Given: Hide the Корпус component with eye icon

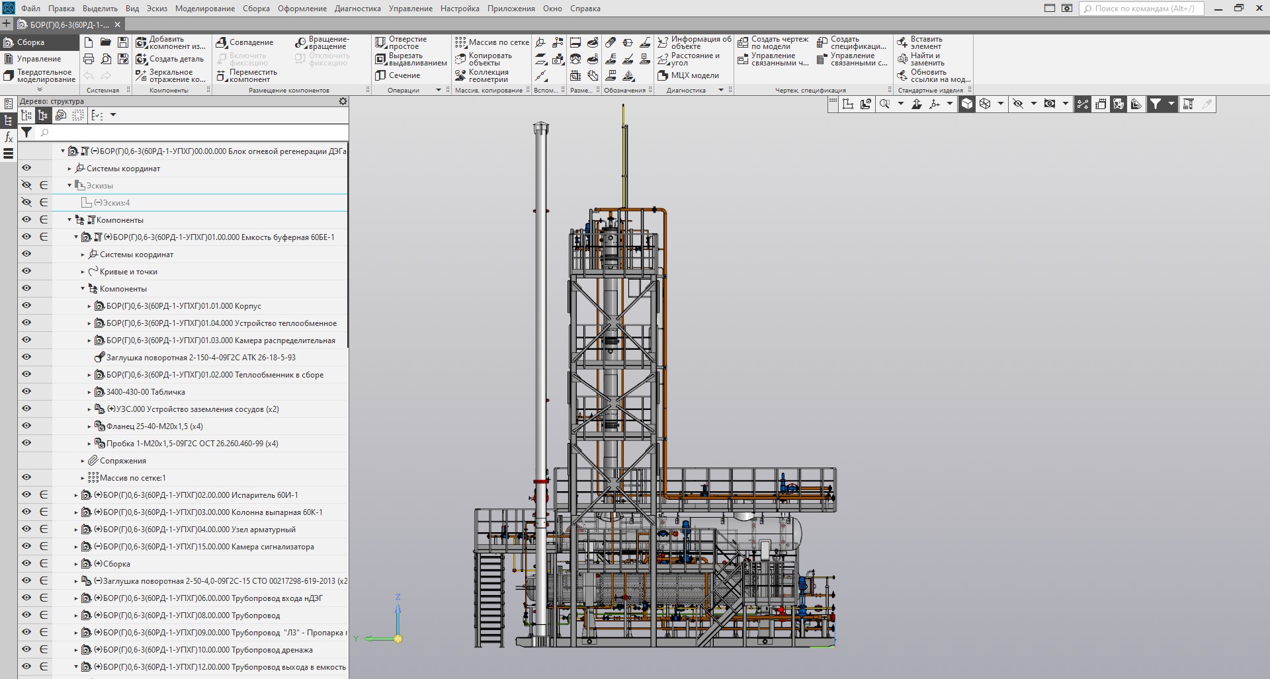Looking at the screenshot, I should pyautogui.click(x=26, y=305).
